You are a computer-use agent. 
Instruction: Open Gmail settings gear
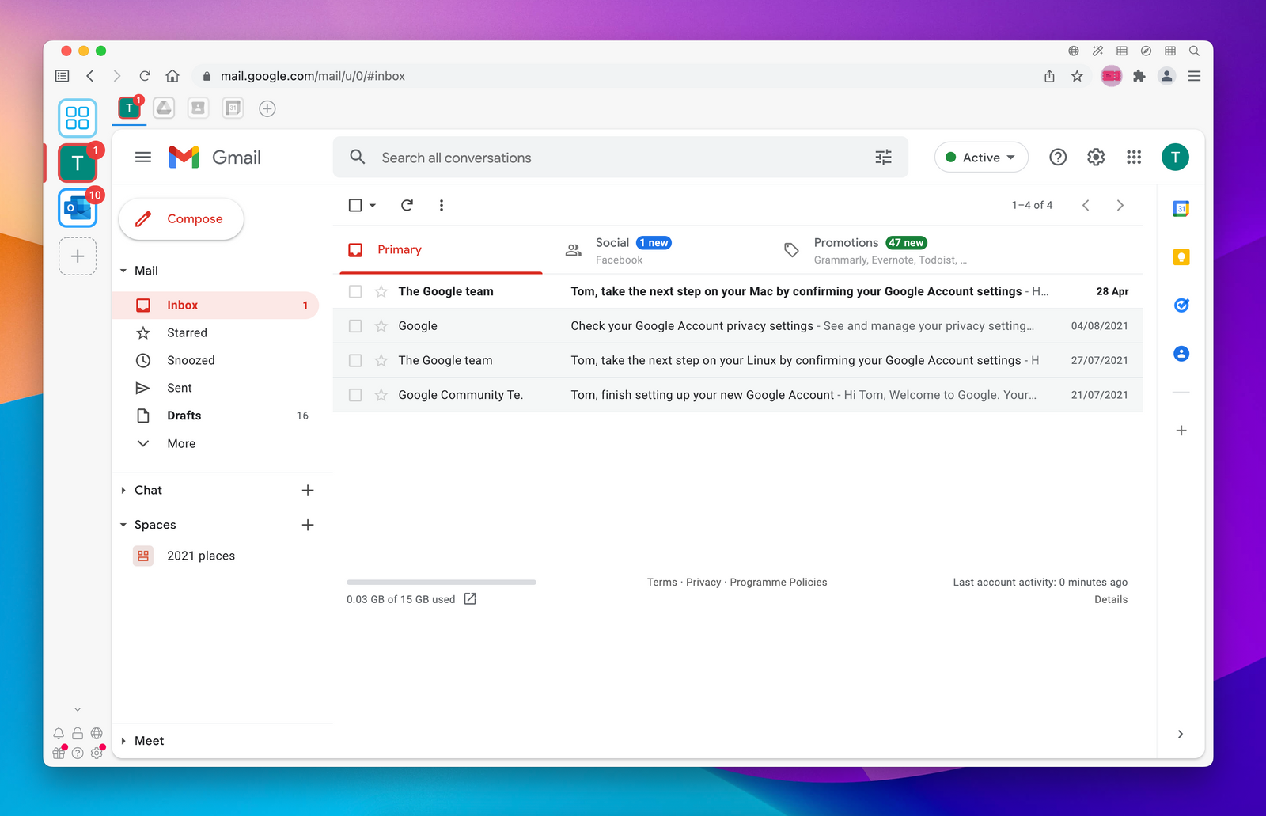pyautogui.click(x=1096, y=158)
